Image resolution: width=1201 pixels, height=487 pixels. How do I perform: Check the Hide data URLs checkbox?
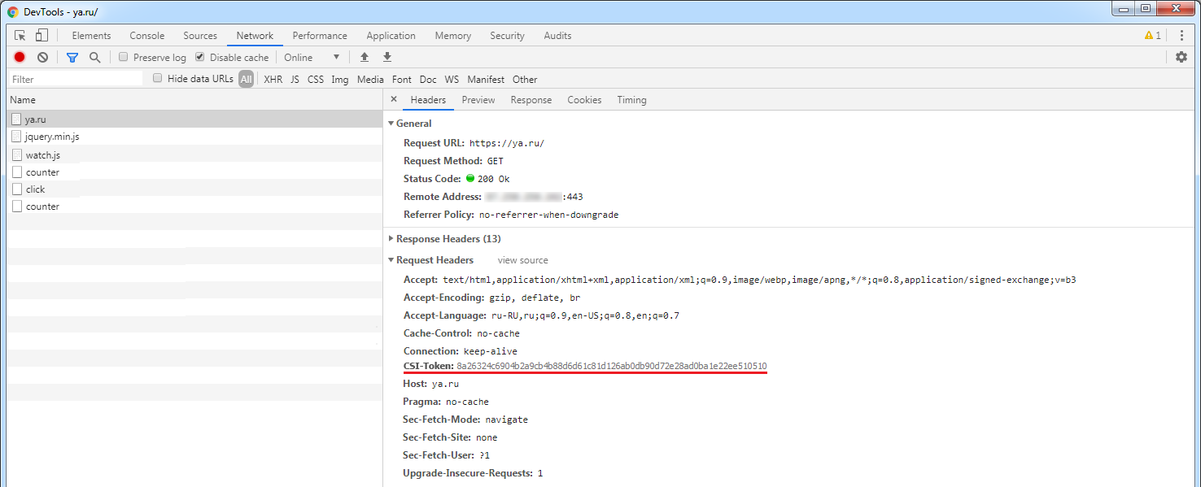point(158,78)
